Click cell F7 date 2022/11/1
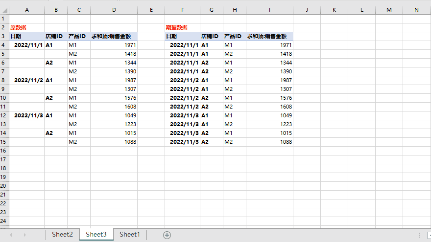Viewport: 431px width, 242px height. click(x=183, y=71)
